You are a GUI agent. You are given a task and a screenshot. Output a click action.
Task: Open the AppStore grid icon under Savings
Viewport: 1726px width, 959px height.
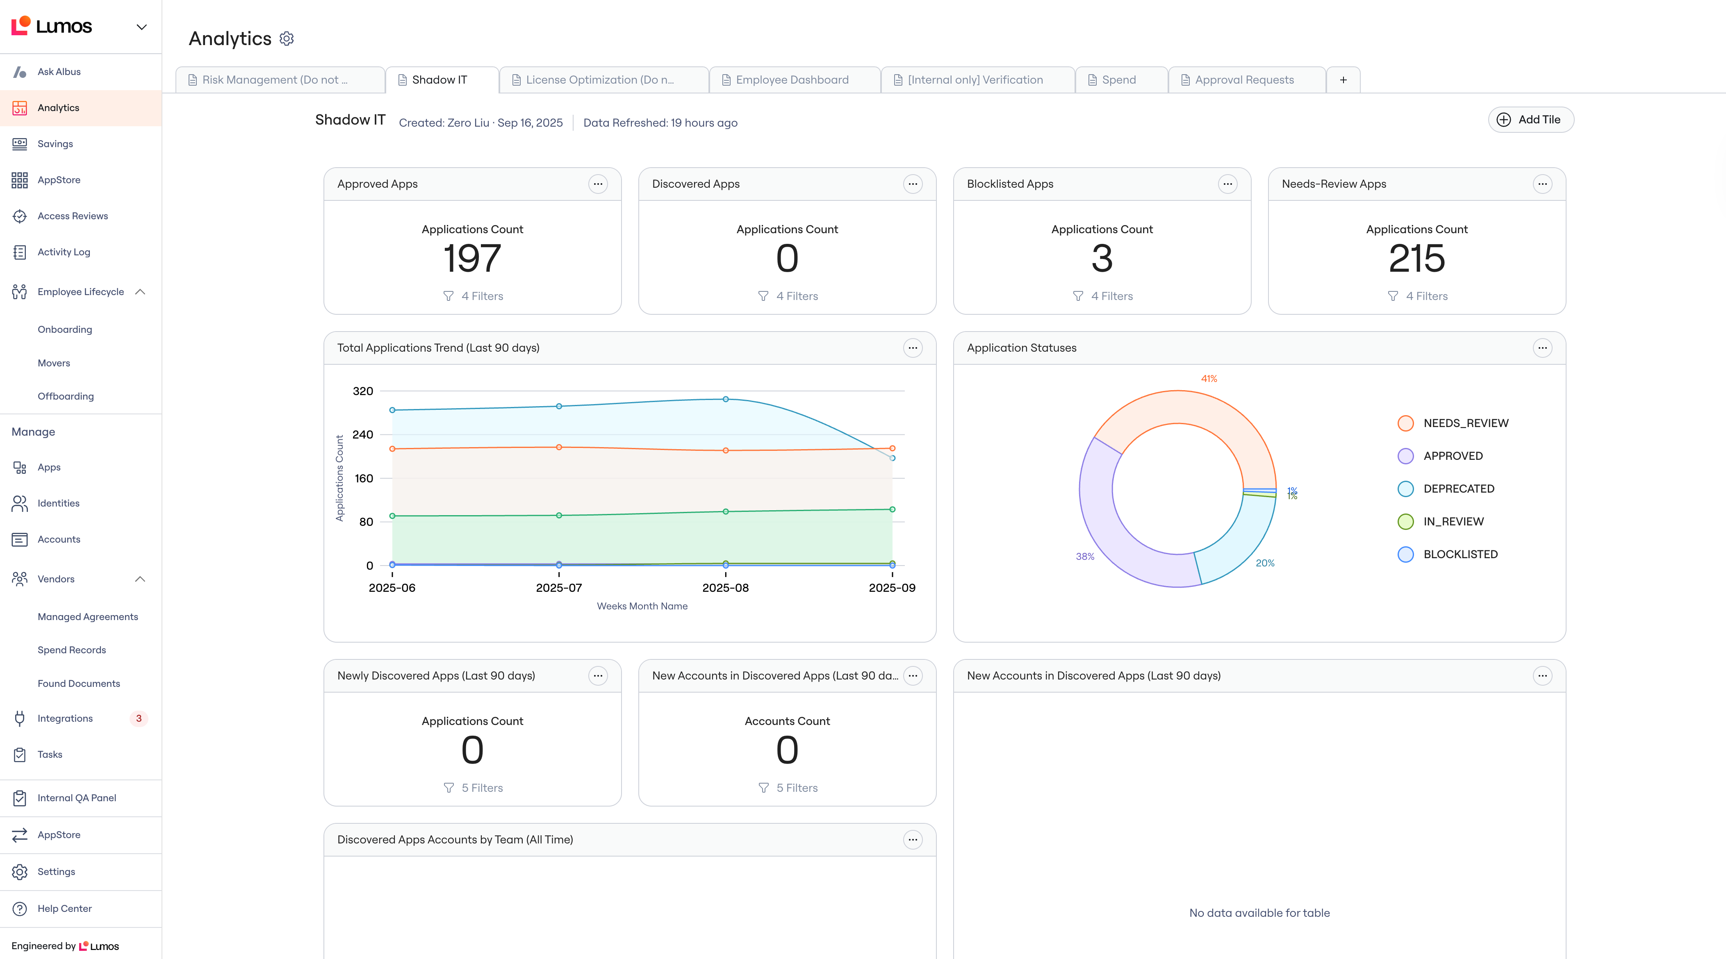[19, 180]
